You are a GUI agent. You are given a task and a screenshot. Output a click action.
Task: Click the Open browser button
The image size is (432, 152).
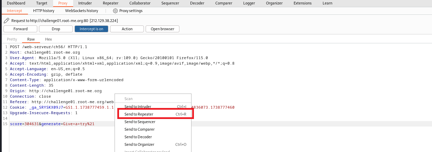point(162,29)
